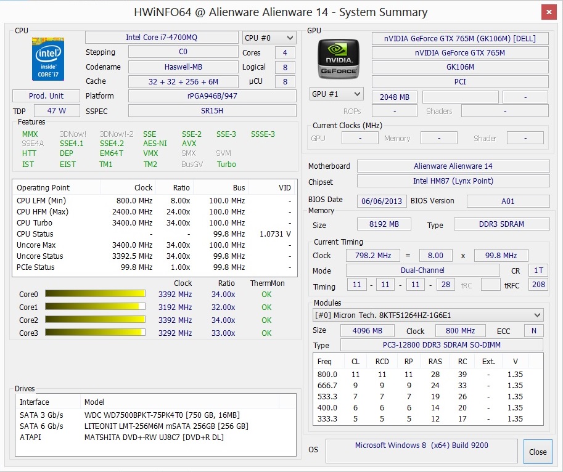Click the Turbo feature label
Viewport: 563px width, 472px height.
226,165
